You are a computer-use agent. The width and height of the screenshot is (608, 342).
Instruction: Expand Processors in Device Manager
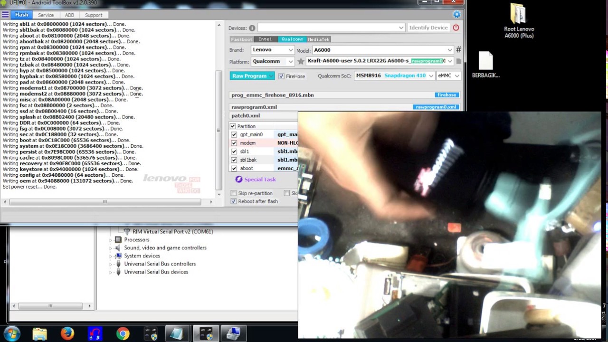(111, 240)
